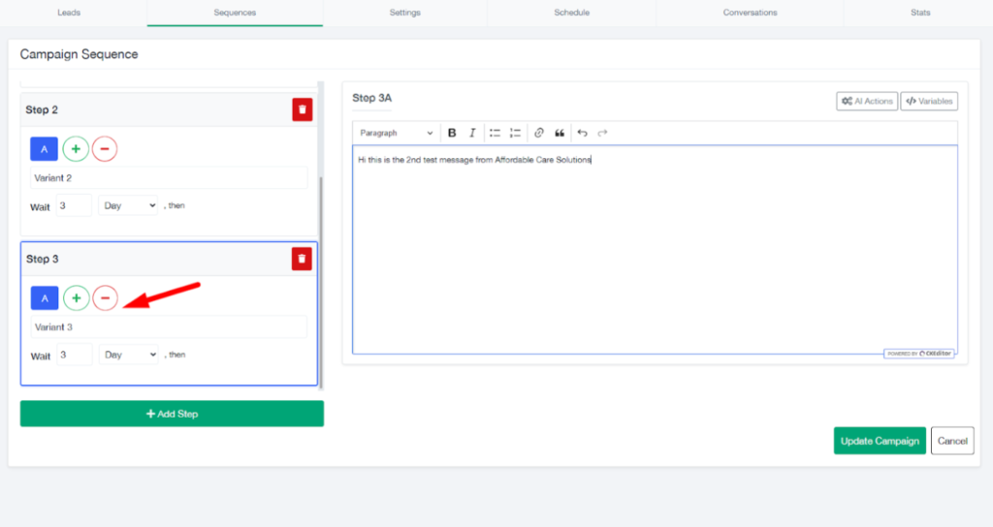Viewport: 993px width, 527px height.
Task: Insert a numbered list
Action: click(x=515, y=133)
